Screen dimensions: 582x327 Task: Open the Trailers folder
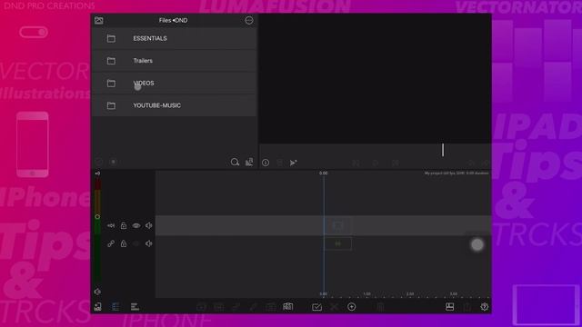[x=174, y=61]
